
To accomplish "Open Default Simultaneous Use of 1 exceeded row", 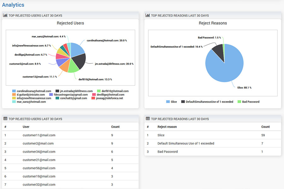I will click(186, 143).
